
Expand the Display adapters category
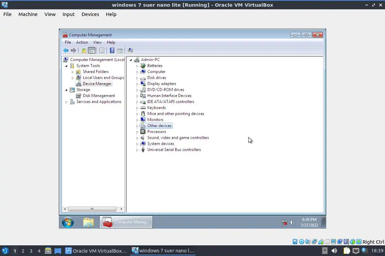pos(137,84)
